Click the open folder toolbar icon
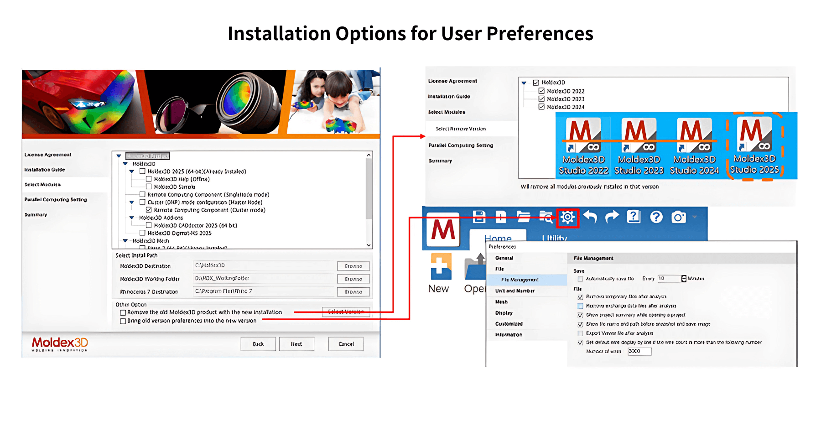Image resolution: width=821 pixels, height=431 pixels. click(523, 217)
